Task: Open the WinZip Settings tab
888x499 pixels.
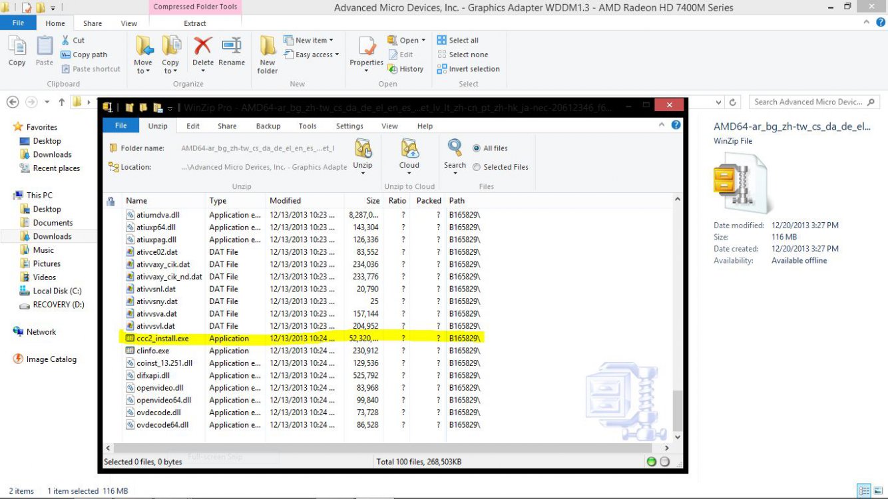Action: (349, 126)
